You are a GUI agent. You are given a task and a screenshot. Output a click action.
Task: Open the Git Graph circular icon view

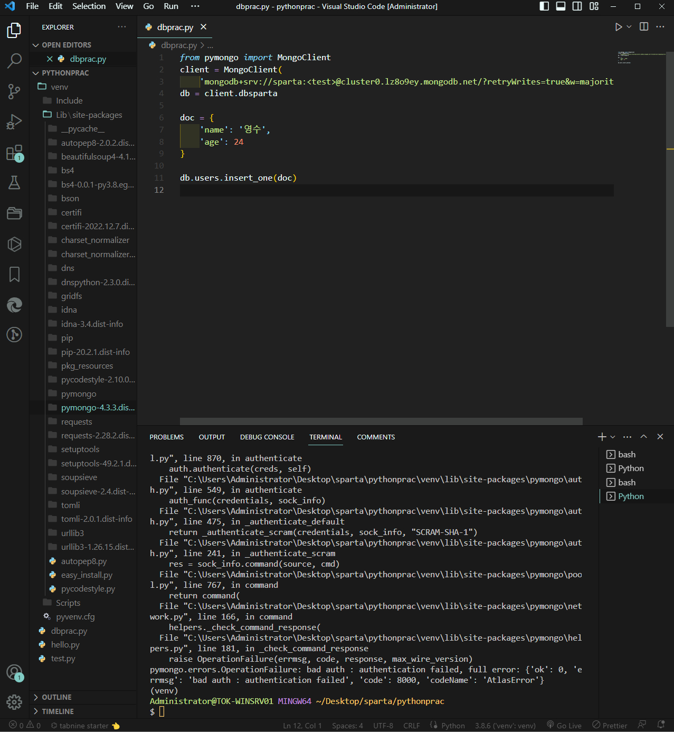click(x=14, y=335)
